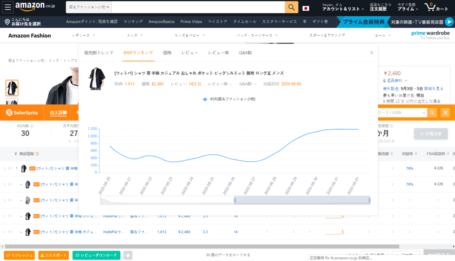455x261 pixels.
Task: Click the help icon beside 販売期間
Action: coord(391,126)
